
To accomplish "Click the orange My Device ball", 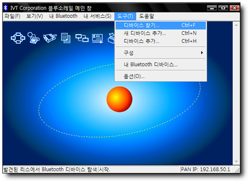I will coord(119,99).
